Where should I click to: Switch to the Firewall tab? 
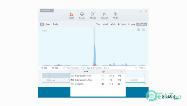[x=104, y=16]
